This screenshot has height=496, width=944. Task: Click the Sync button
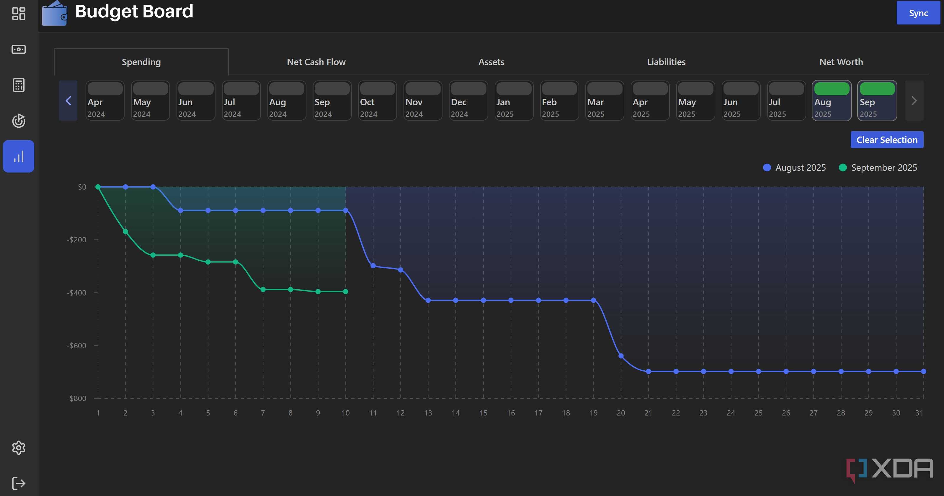tap(918, 13)
